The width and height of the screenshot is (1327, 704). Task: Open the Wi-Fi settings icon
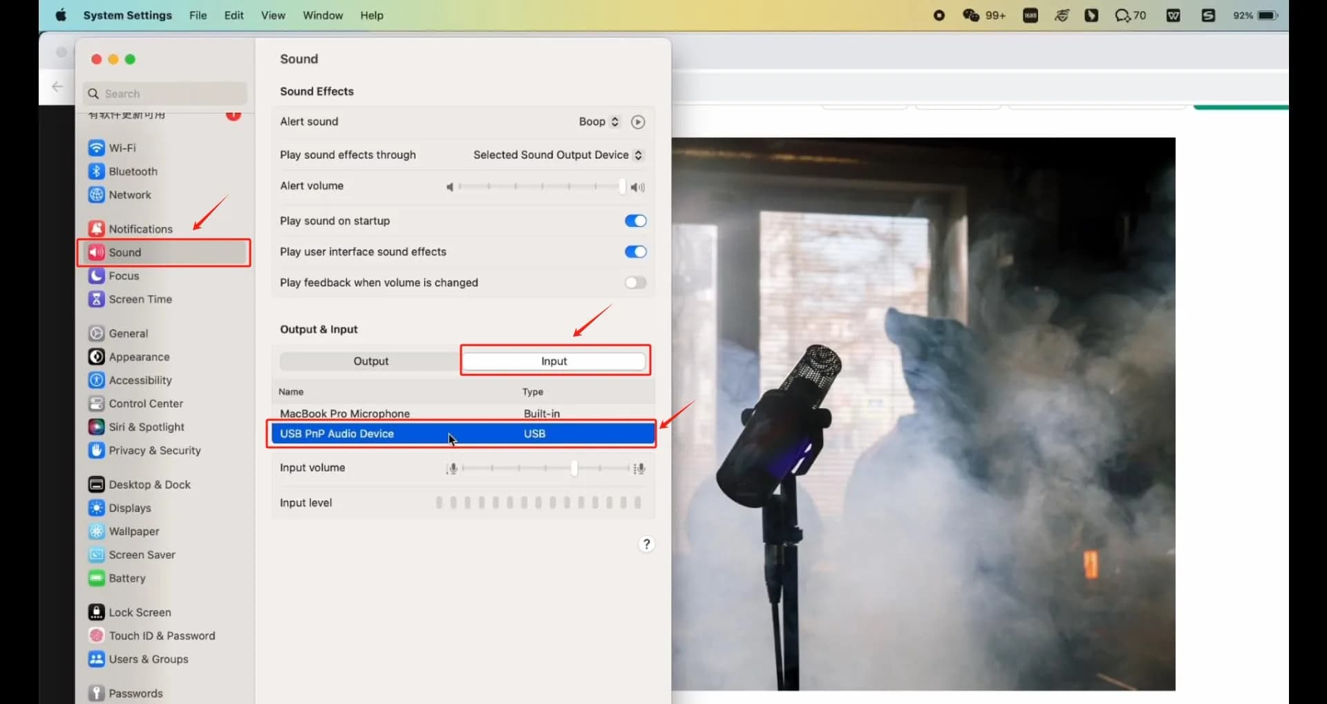tap(97, 148)
